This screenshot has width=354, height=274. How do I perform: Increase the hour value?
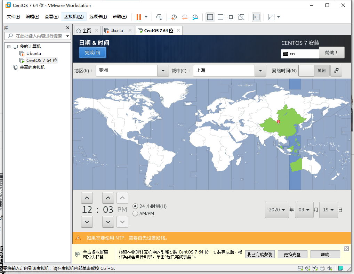click(87, 198)
